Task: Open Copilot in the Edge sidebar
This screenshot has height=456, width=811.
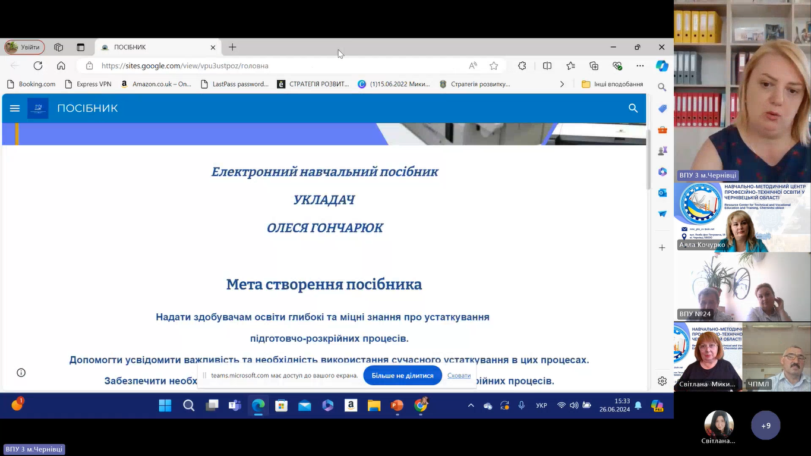Action: tap(662, 66)
